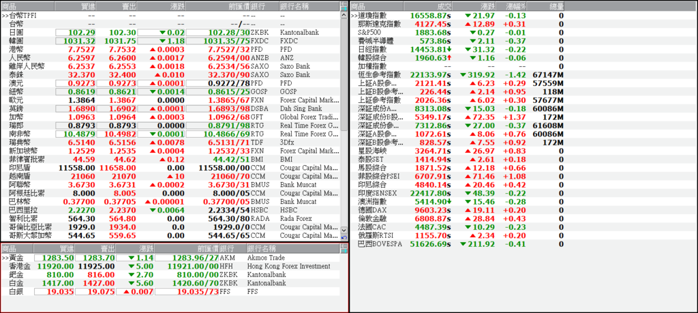Click the forex list scroll-down arrow
This screenshot has height=313, width=698.
[x=344, y=230]
